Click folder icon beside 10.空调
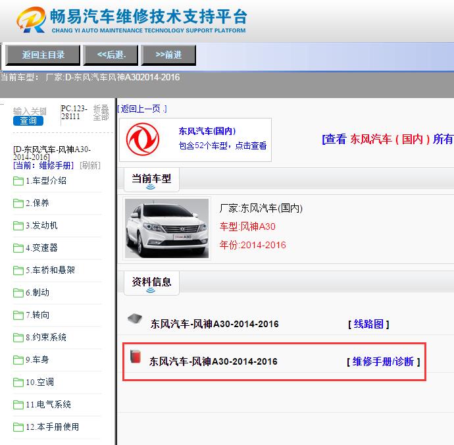The image size is (454, 445). coord(18,382)
